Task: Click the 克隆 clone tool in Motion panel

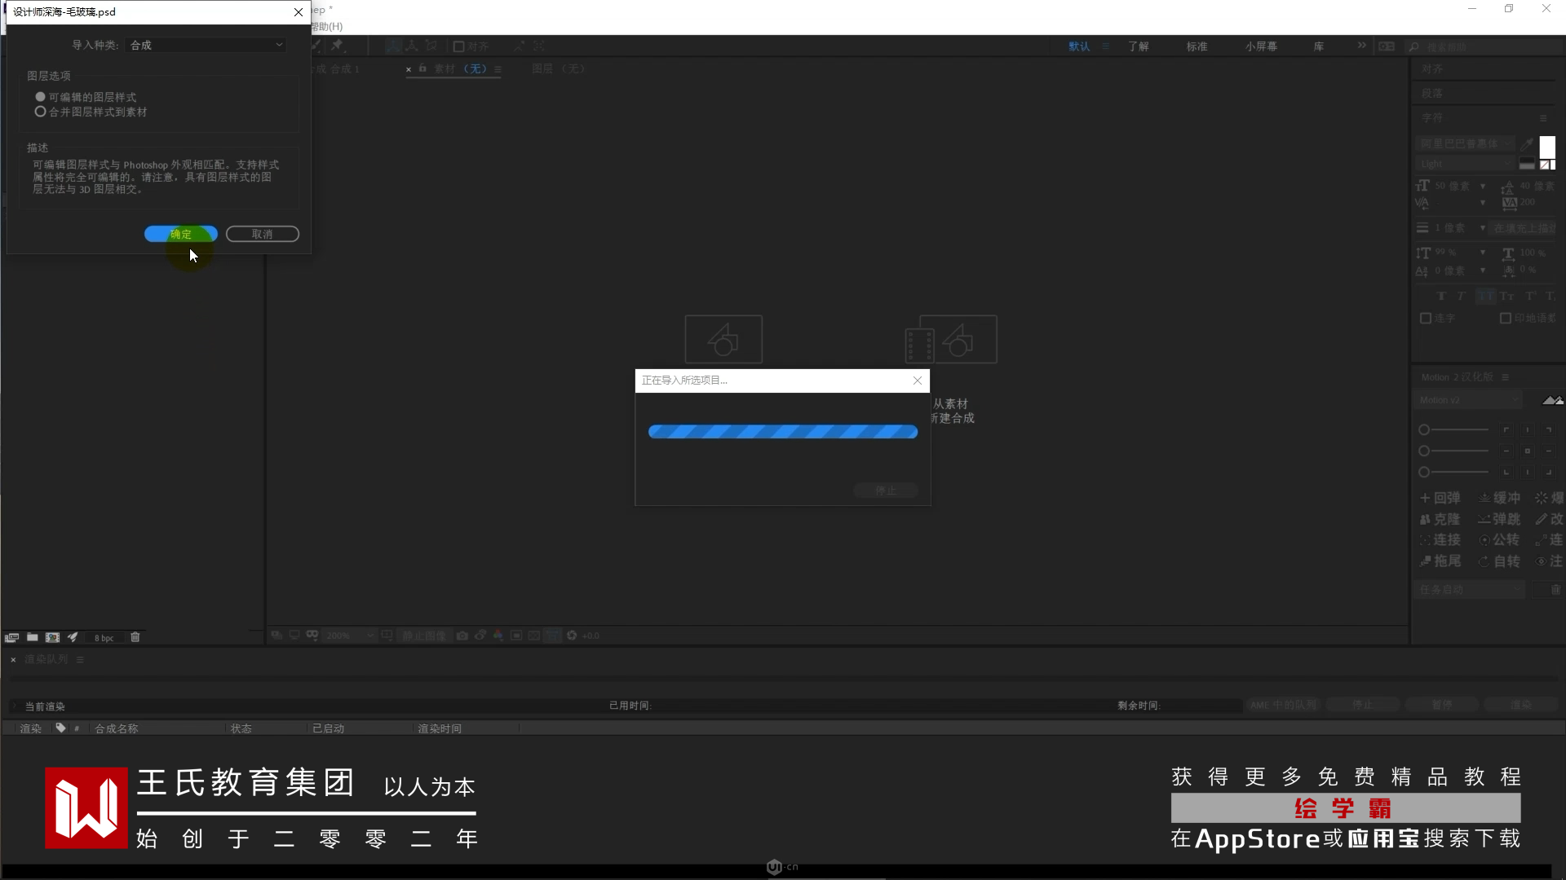Action: pyautogui.click(x=1440, y=519)
